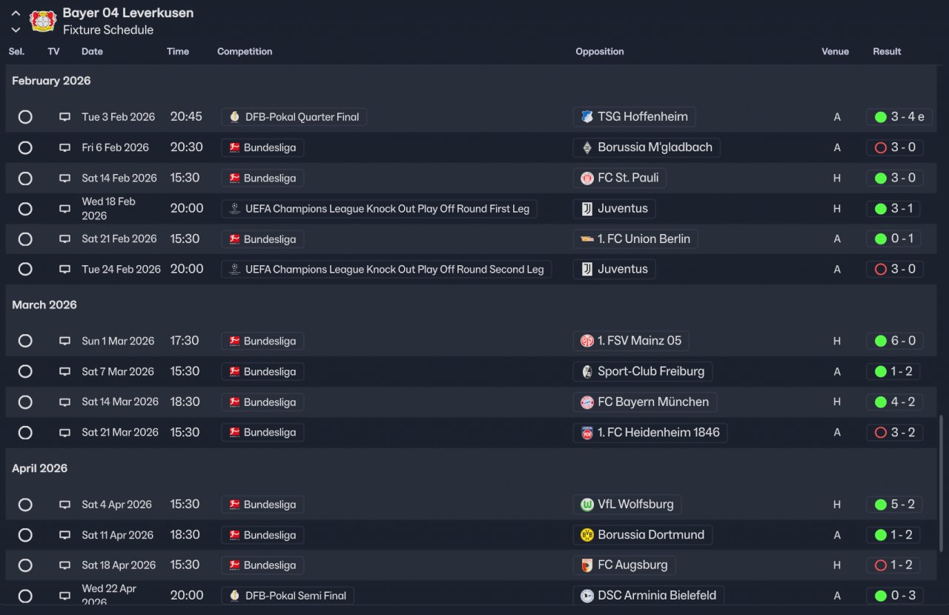
Task: Select the FC Bayern München fixture circle
Action: point(25,402)
